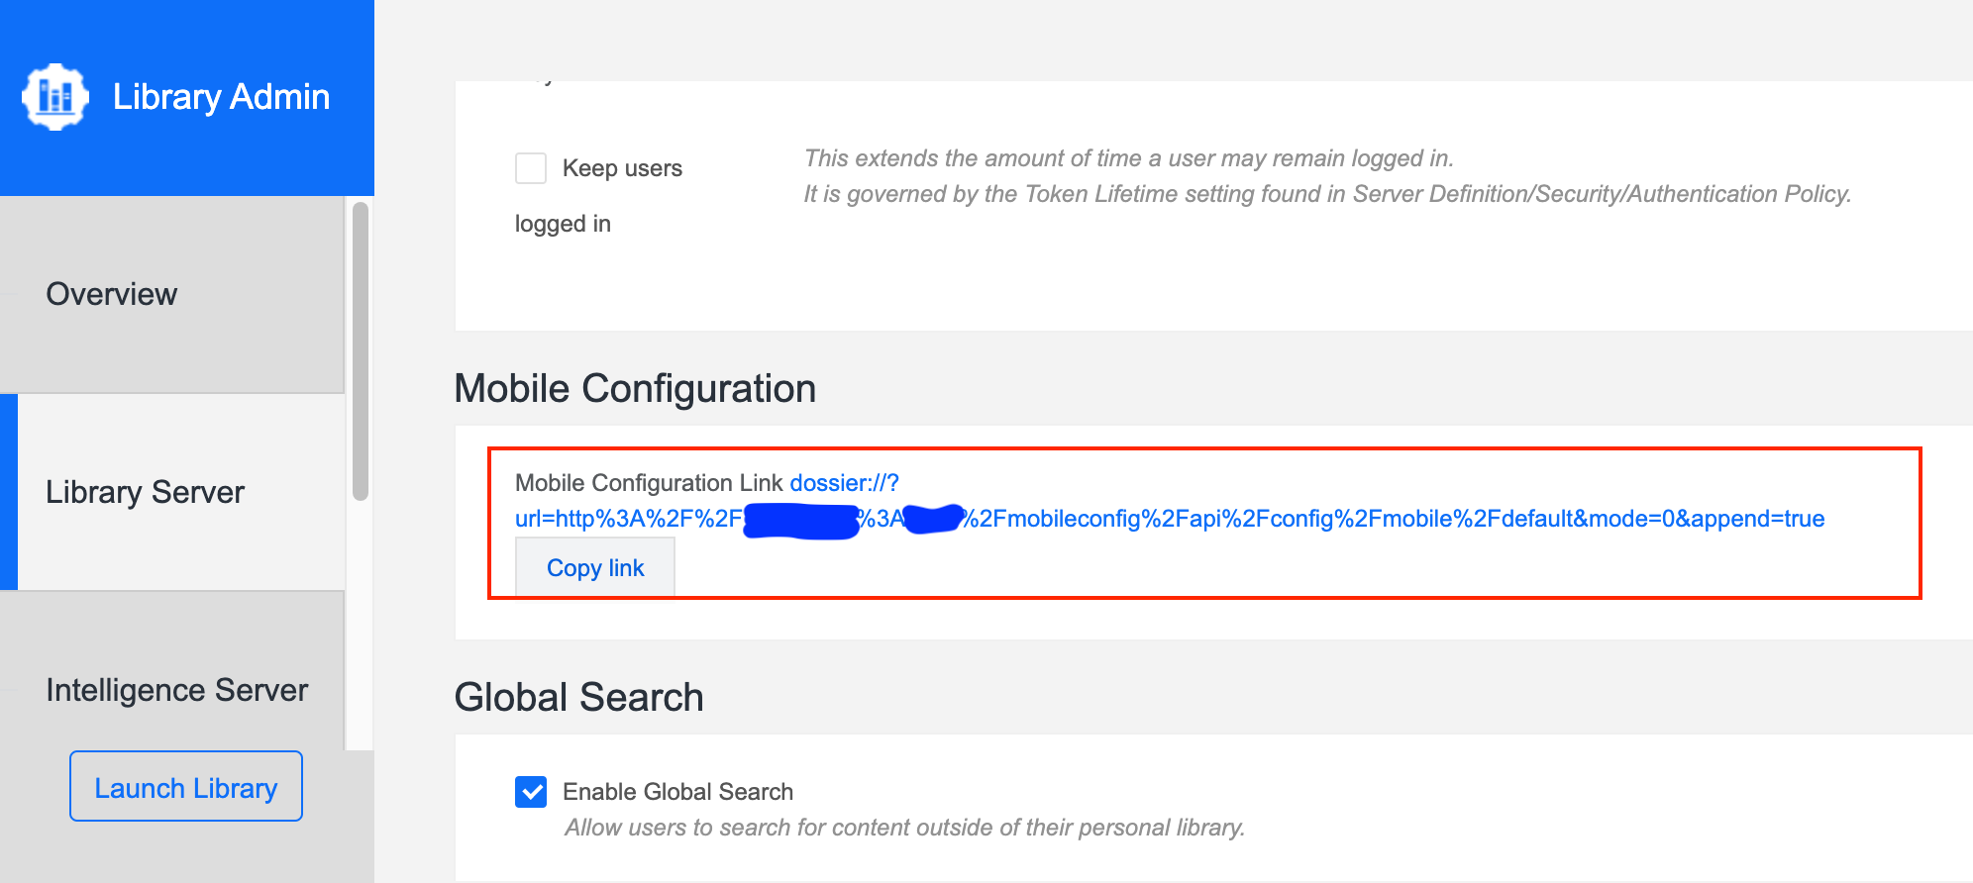Viewport: 1973px width, 883px height.
Task: Click the "Keep users" checkbox label
Action: click(x=622, y=168)
